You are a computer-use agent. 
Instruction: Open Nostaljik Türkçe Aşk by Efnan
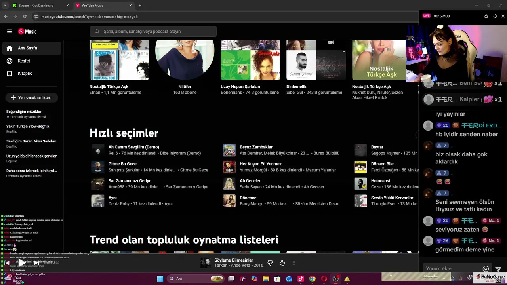(119, 60)
